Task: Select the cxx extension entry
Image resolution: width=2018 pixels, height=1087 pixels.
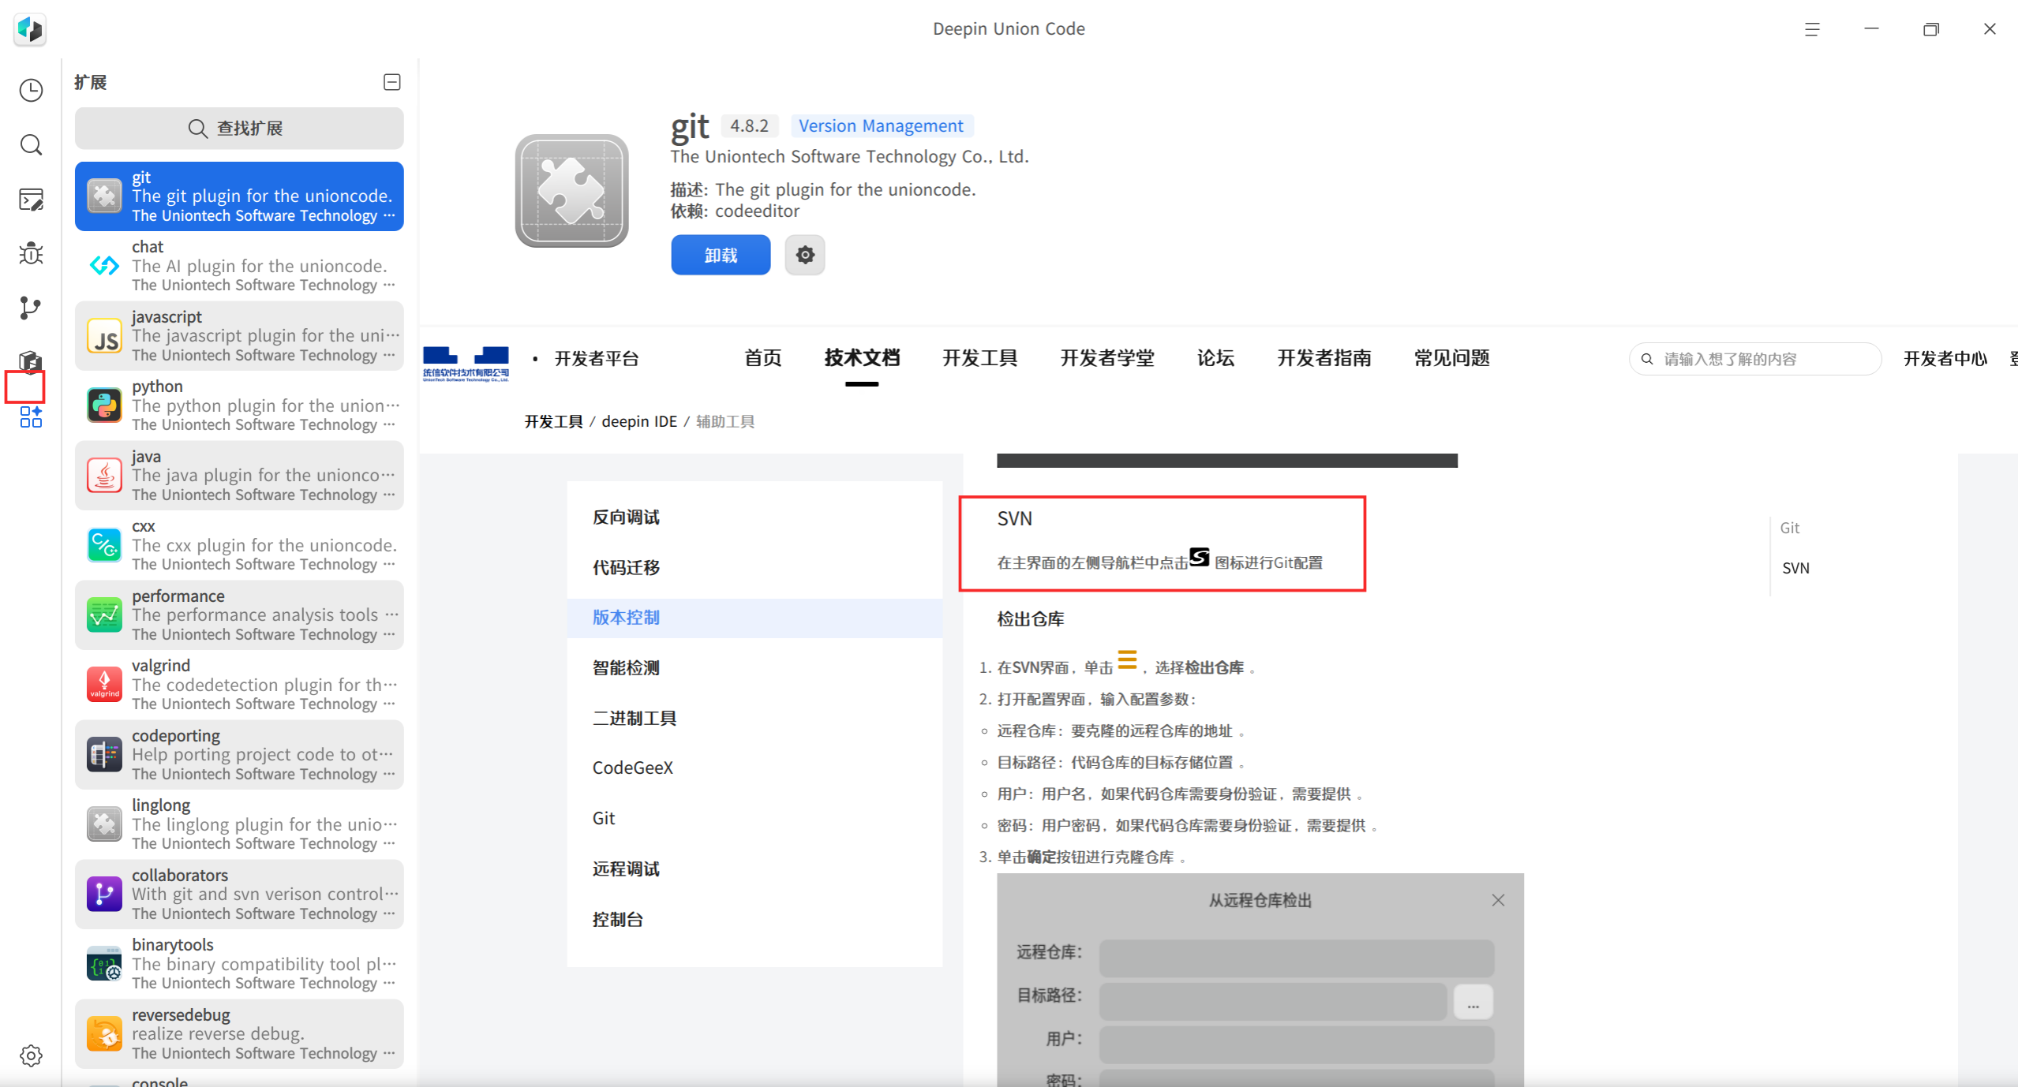Action: click(x=239, y=545)
